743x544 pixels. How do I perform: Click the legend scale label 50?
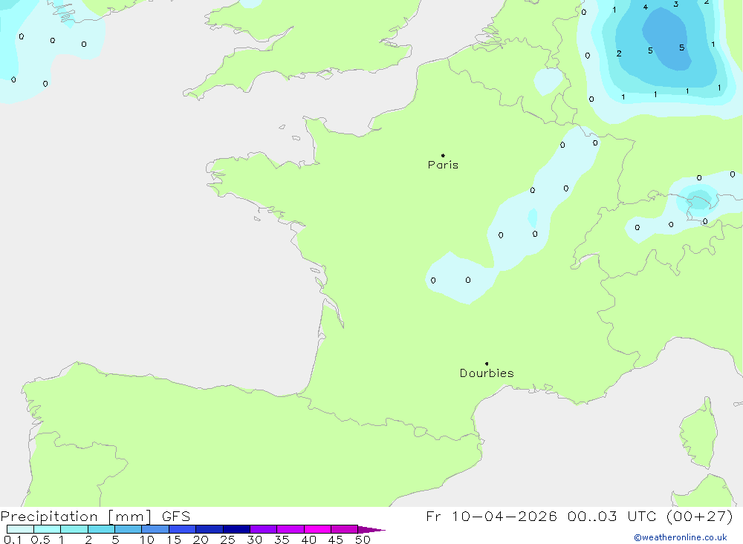pyautogui.click(x=363, y=540)
